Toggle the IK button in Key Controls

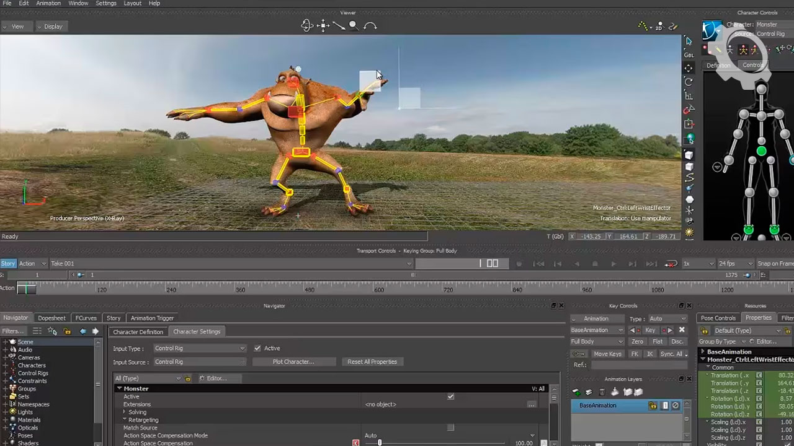(649, 354)
